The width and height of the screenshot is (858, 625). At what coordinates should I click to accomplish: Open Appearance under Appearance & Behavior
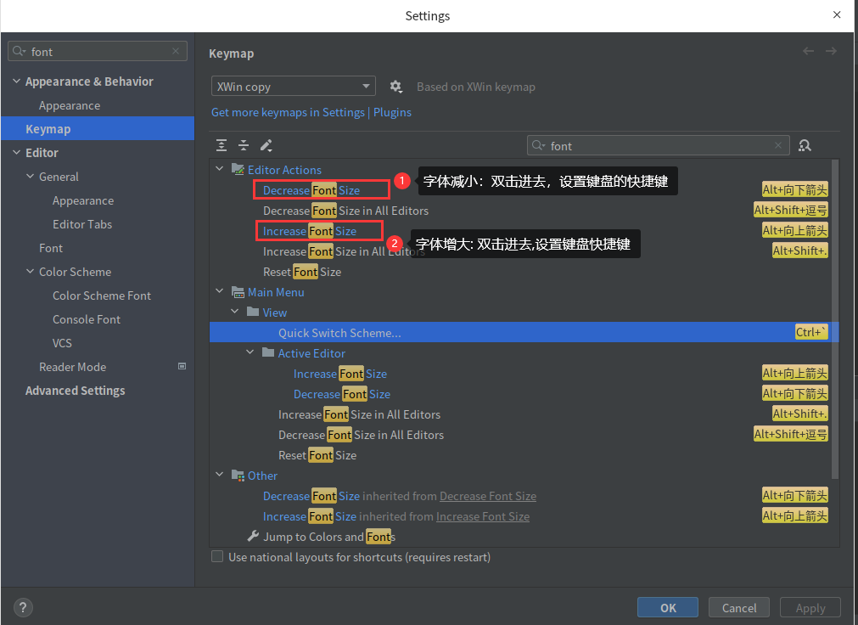coord(70,105)
